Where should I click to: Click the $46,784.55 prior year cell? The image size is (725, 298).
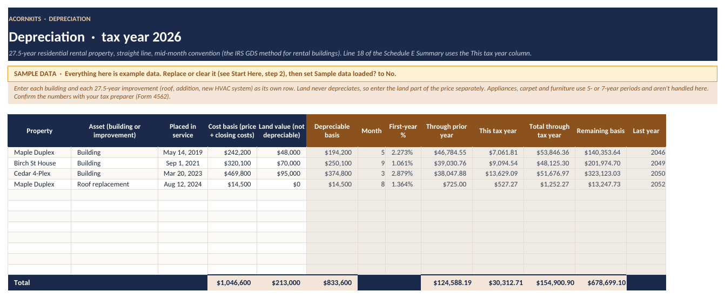click(x=446, y=153)
